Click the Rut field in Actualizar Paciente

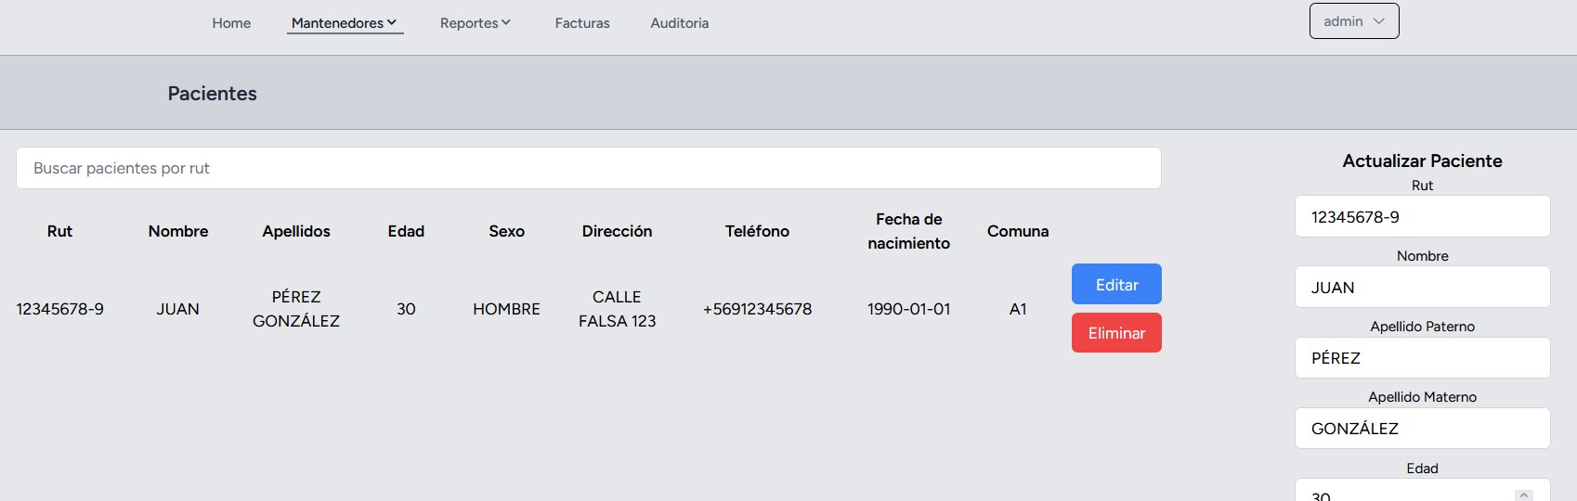(1422, 217)
